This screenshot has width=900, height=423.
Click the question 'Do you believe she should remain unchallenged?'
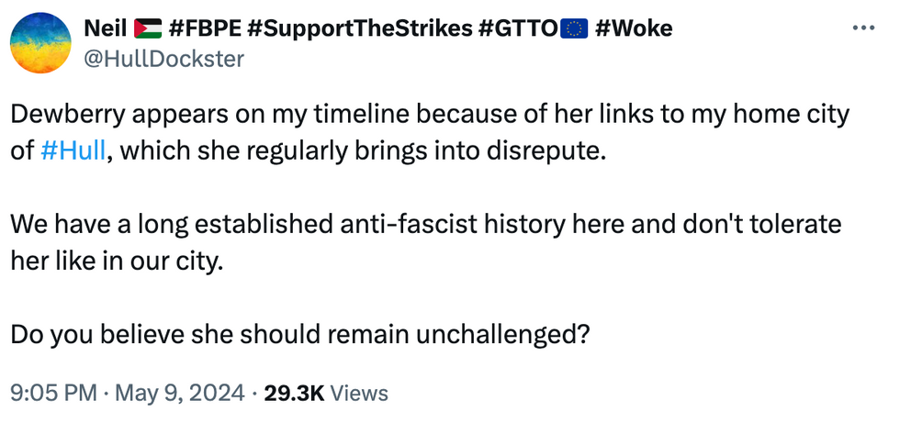300,334
